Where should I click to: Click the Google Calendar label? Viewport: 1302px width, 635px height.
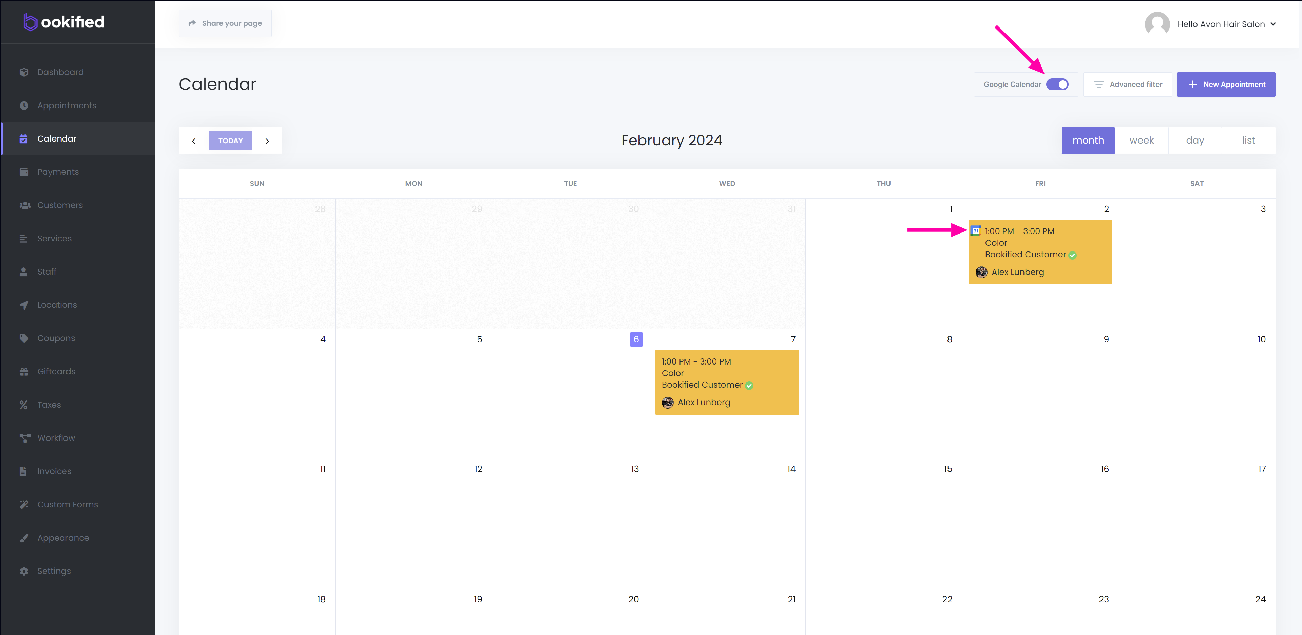1012,85
